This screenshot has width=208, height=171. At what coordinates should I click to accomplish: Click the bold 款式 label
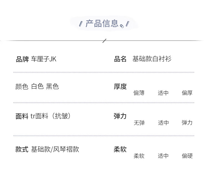(22, 149)
